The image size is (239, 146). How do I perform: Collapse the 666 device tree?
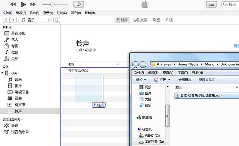click(2, 73)
